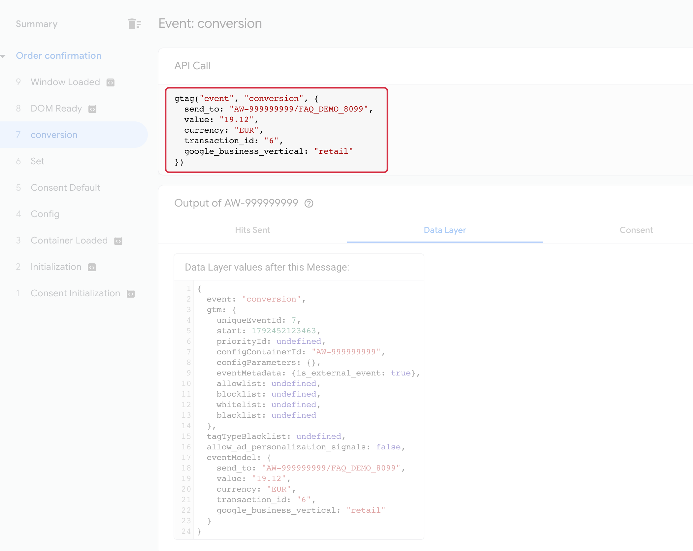Select the Config event

pos(45,214)
